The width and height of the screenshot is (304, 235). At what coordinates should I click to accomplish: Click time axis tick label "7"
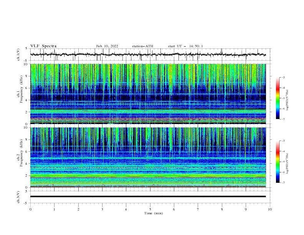[198, 209]
